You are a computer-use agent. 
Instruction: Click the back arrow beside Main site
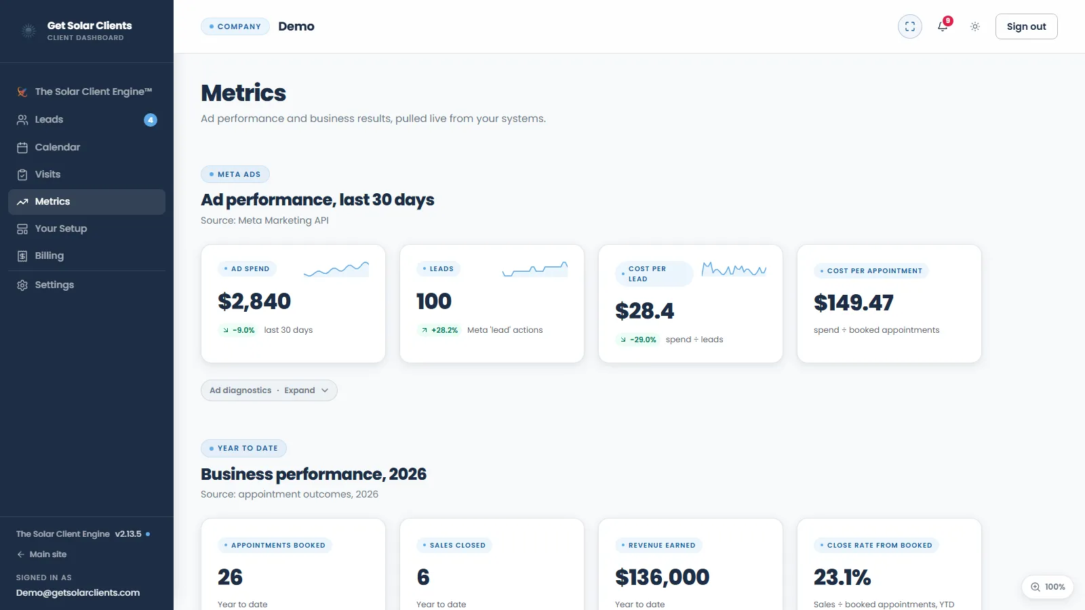coord(20,554)
